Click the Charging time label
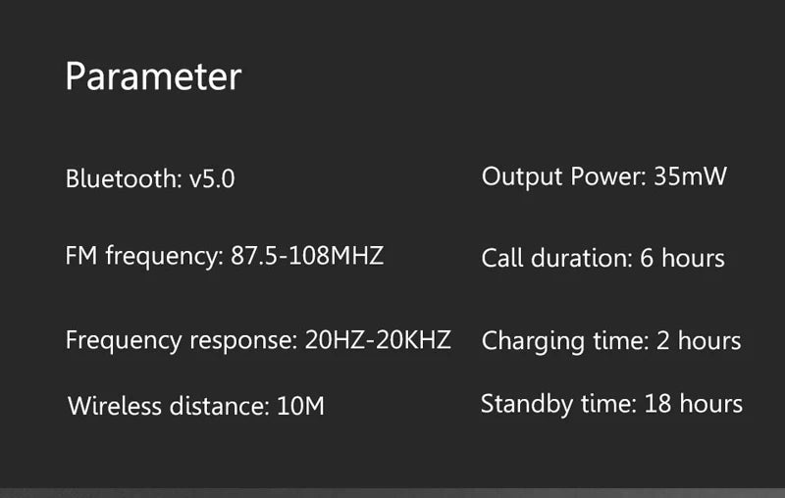The image size is (785, 498). 564,341
